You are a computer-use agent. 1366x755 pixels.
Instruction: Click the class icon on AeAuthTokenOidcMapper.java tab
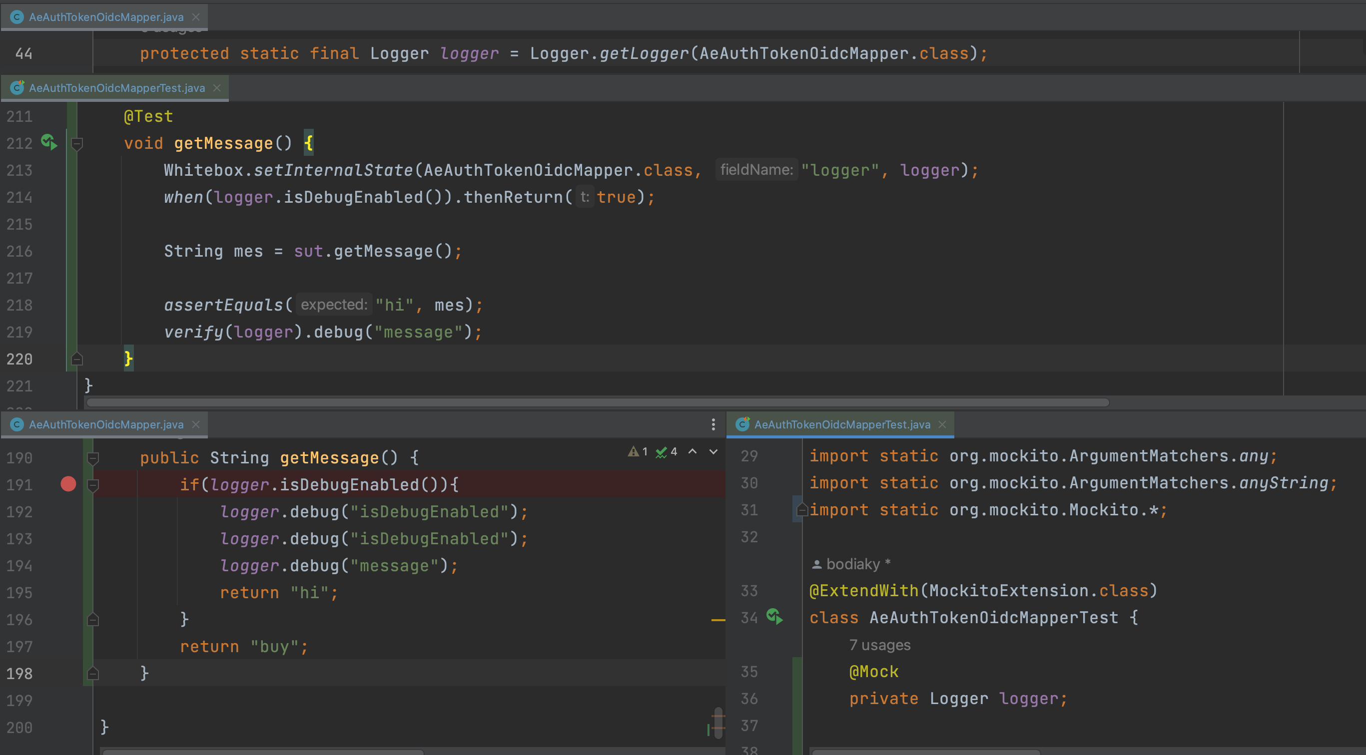[x=16, y=16]
